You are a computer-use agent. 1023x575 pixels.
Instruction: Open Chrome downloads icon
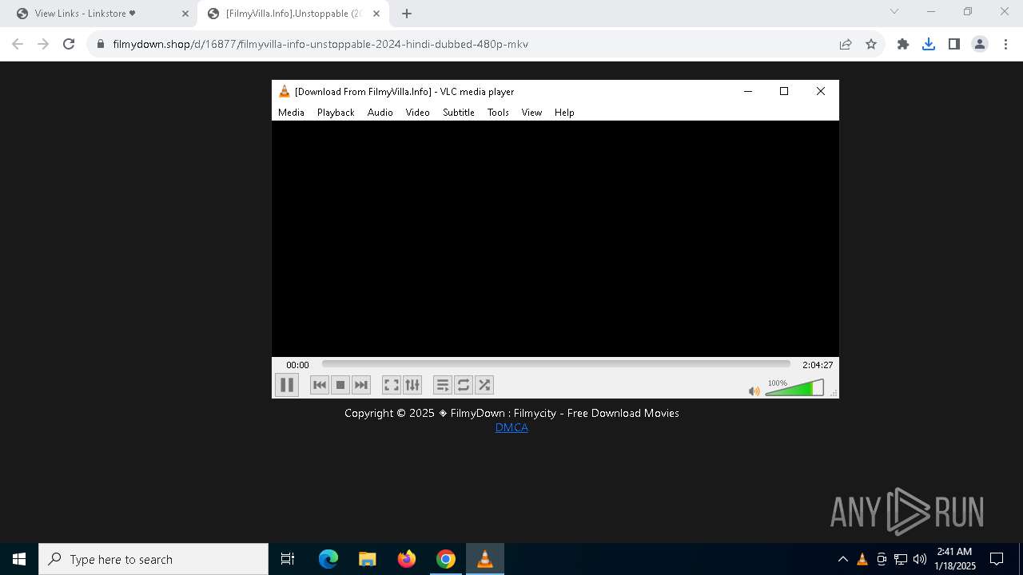coord(929,44)
